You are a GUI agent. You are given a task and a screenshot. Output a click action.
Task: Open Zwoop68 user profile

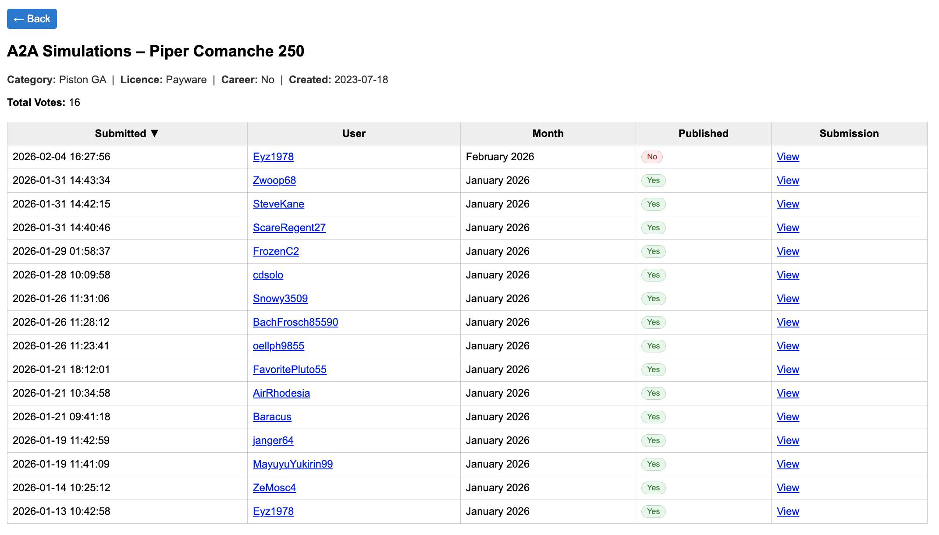click(274, 180)
